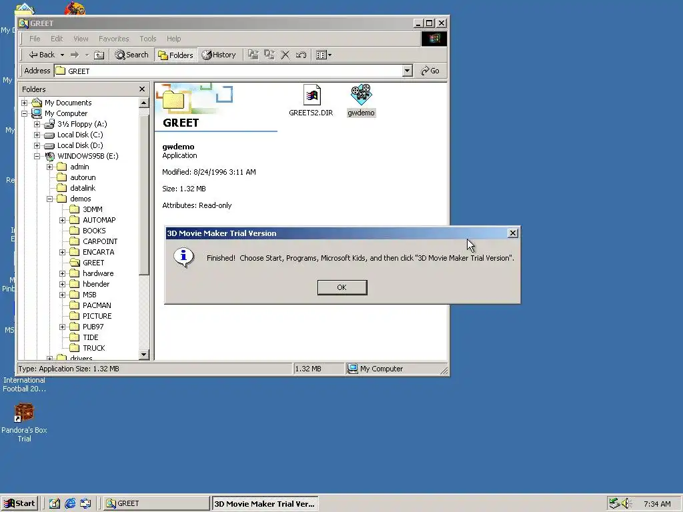
Task: Select the datalink folder in the tree
Action: tap(82, 188)
